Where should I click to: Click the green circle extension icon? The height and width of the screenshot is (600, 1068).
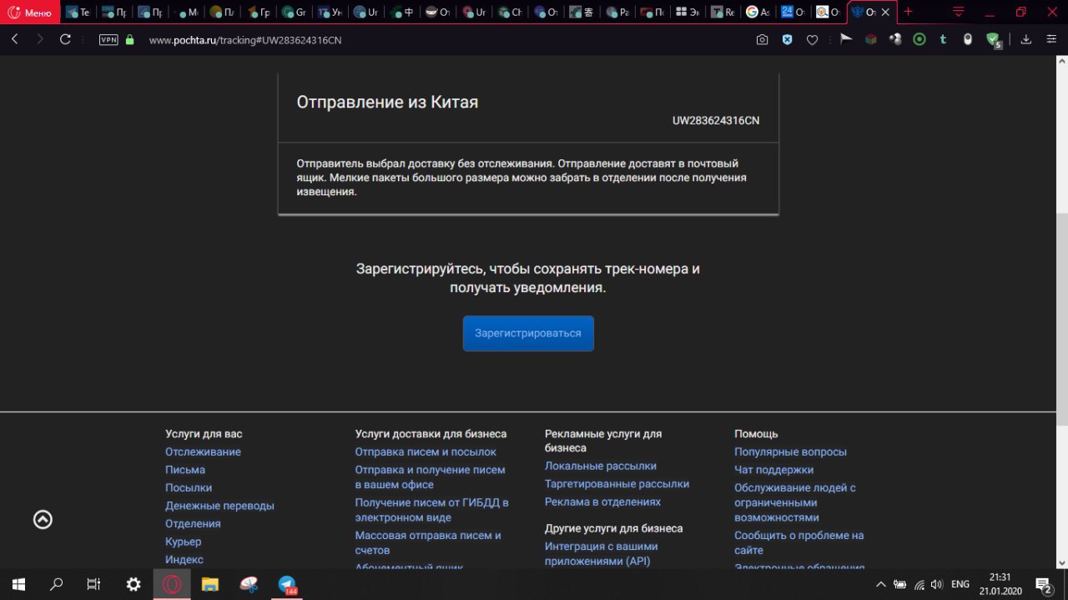point(919,38)
